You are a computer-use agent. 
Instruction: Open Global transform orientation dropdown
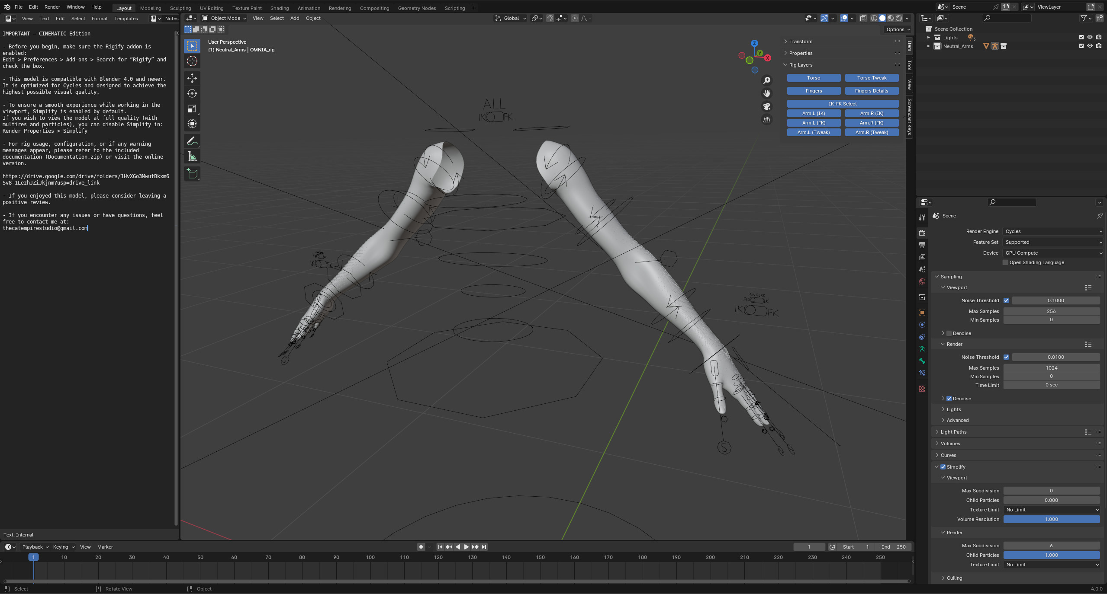[511, 18]
